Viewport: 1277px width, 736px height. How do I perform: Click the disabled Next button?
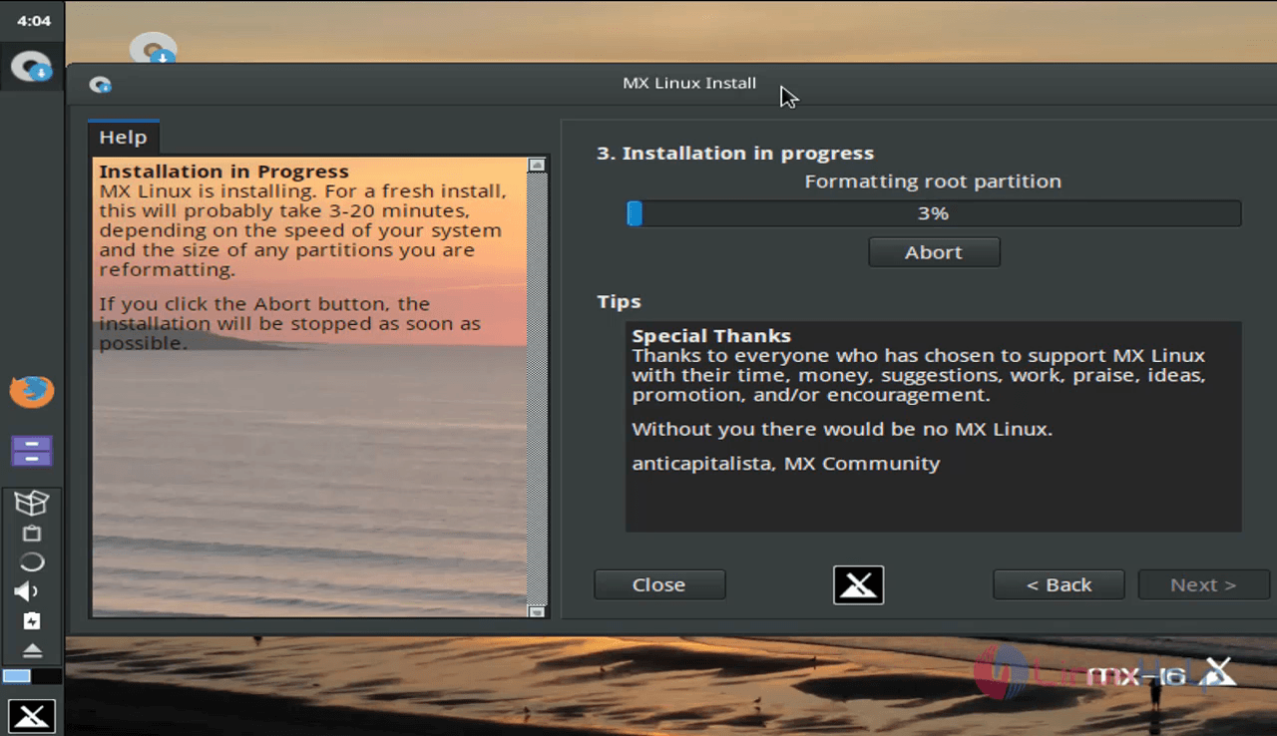tap(1203, 585)
